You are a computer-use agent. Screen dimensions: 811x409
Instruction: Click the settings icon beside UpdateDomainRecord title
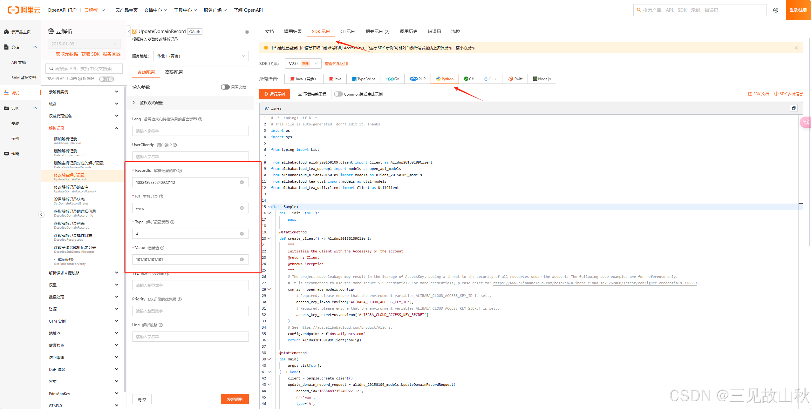coord(247,32)
